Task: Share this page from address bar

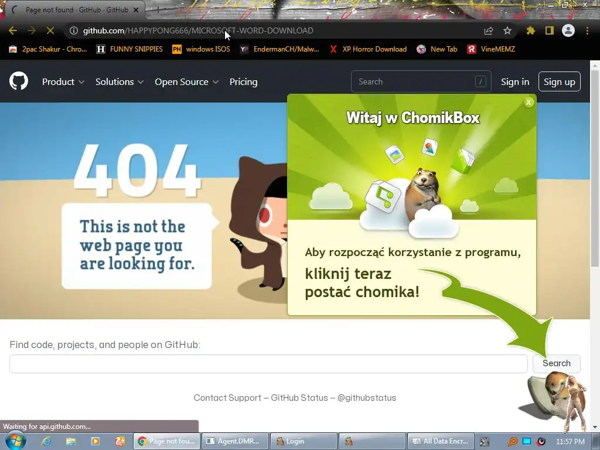Action: [x=489, y=30]
